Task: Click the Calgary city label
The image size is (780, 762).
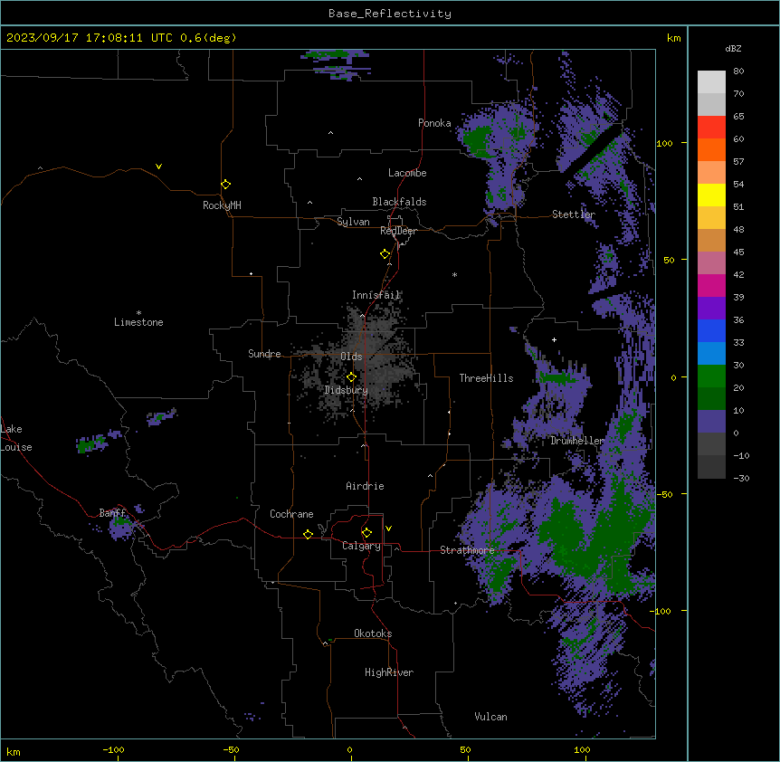Action: (x=361, y=546)
